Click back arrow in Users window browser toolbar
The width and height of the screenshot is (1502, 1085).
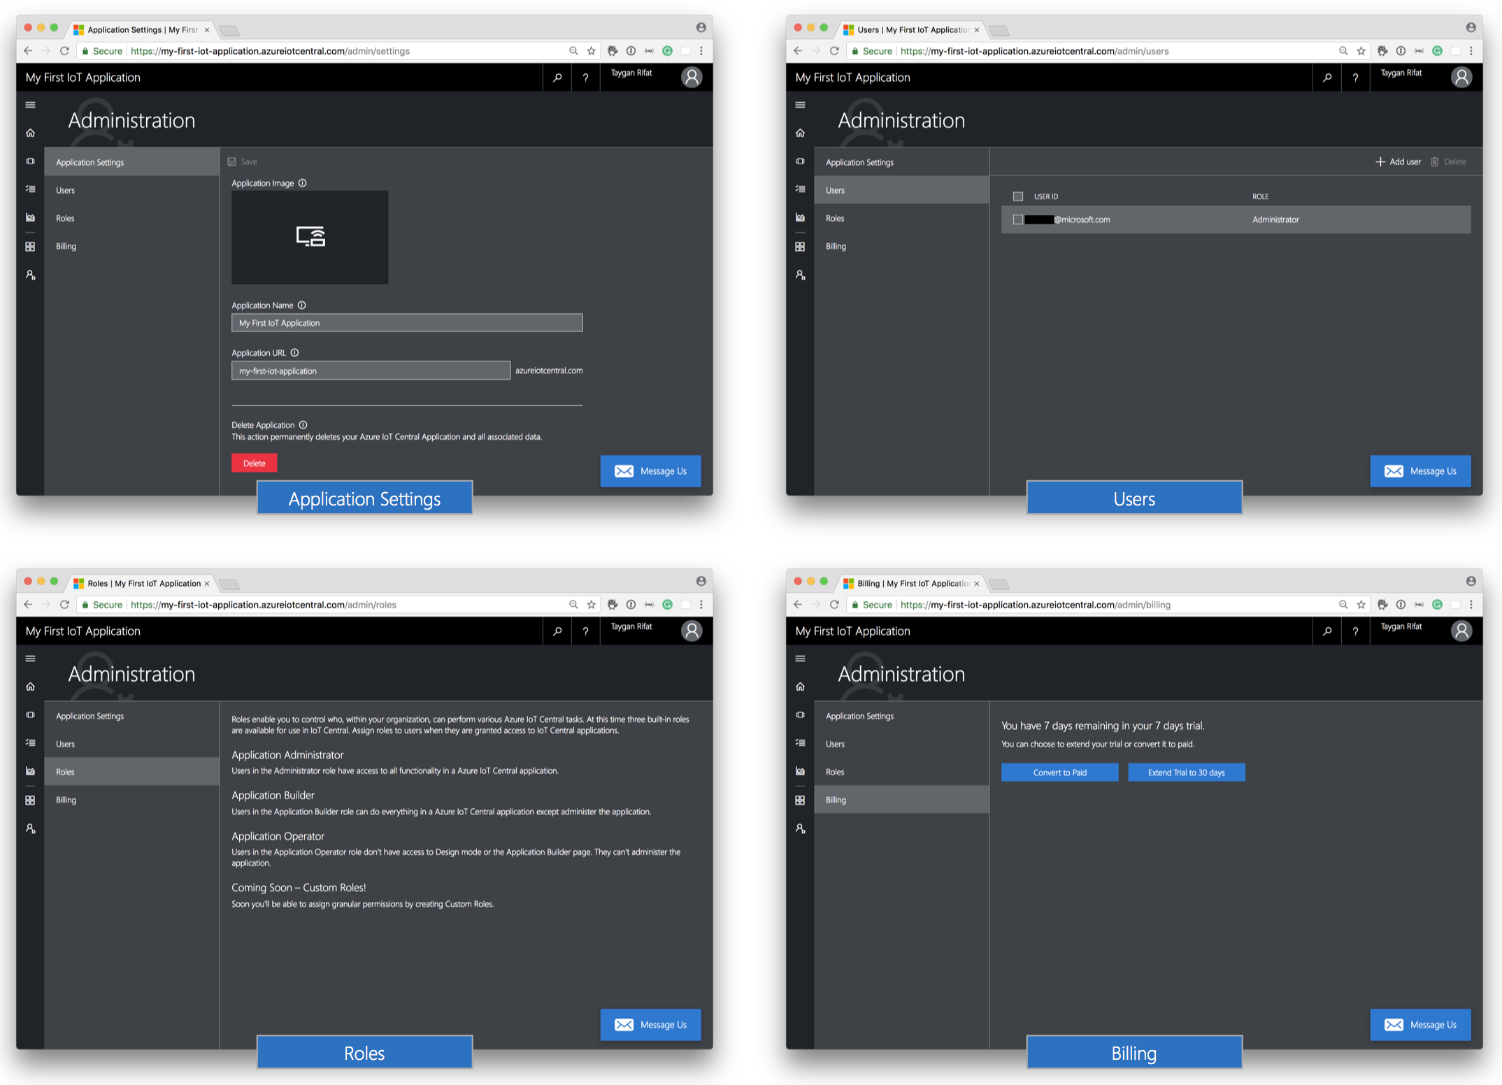coord(798,51)
